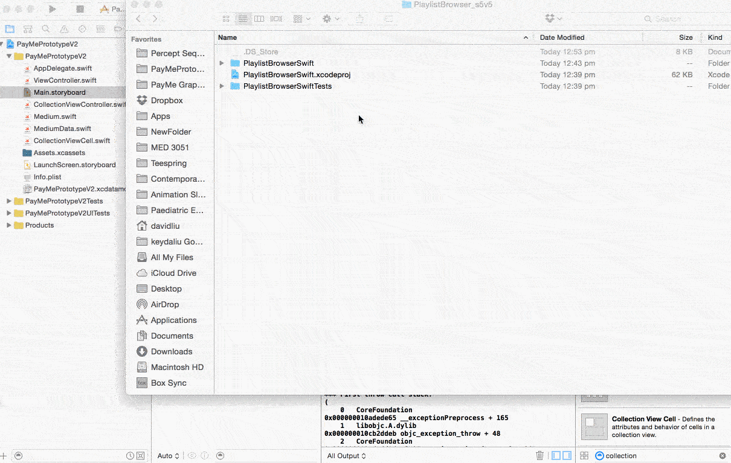Show the Symbol navigator in Xcode
Screen dimensions: 731x463
pyautogui.click(x=28, y=29)
